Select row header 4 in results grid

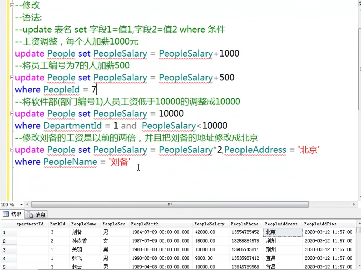click(x=9, y=259)
